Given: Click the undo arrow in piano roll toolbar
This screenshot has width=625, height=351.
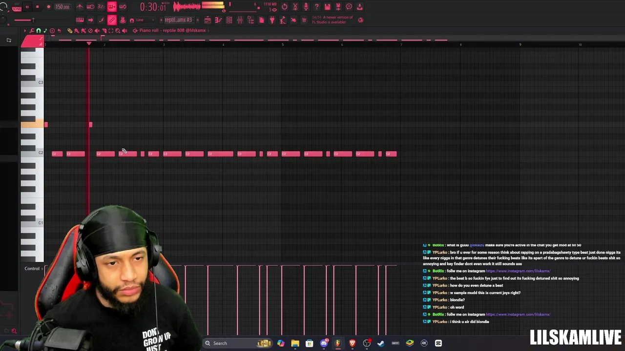Looking at the screenshot, I should click(x=59, y=31).
